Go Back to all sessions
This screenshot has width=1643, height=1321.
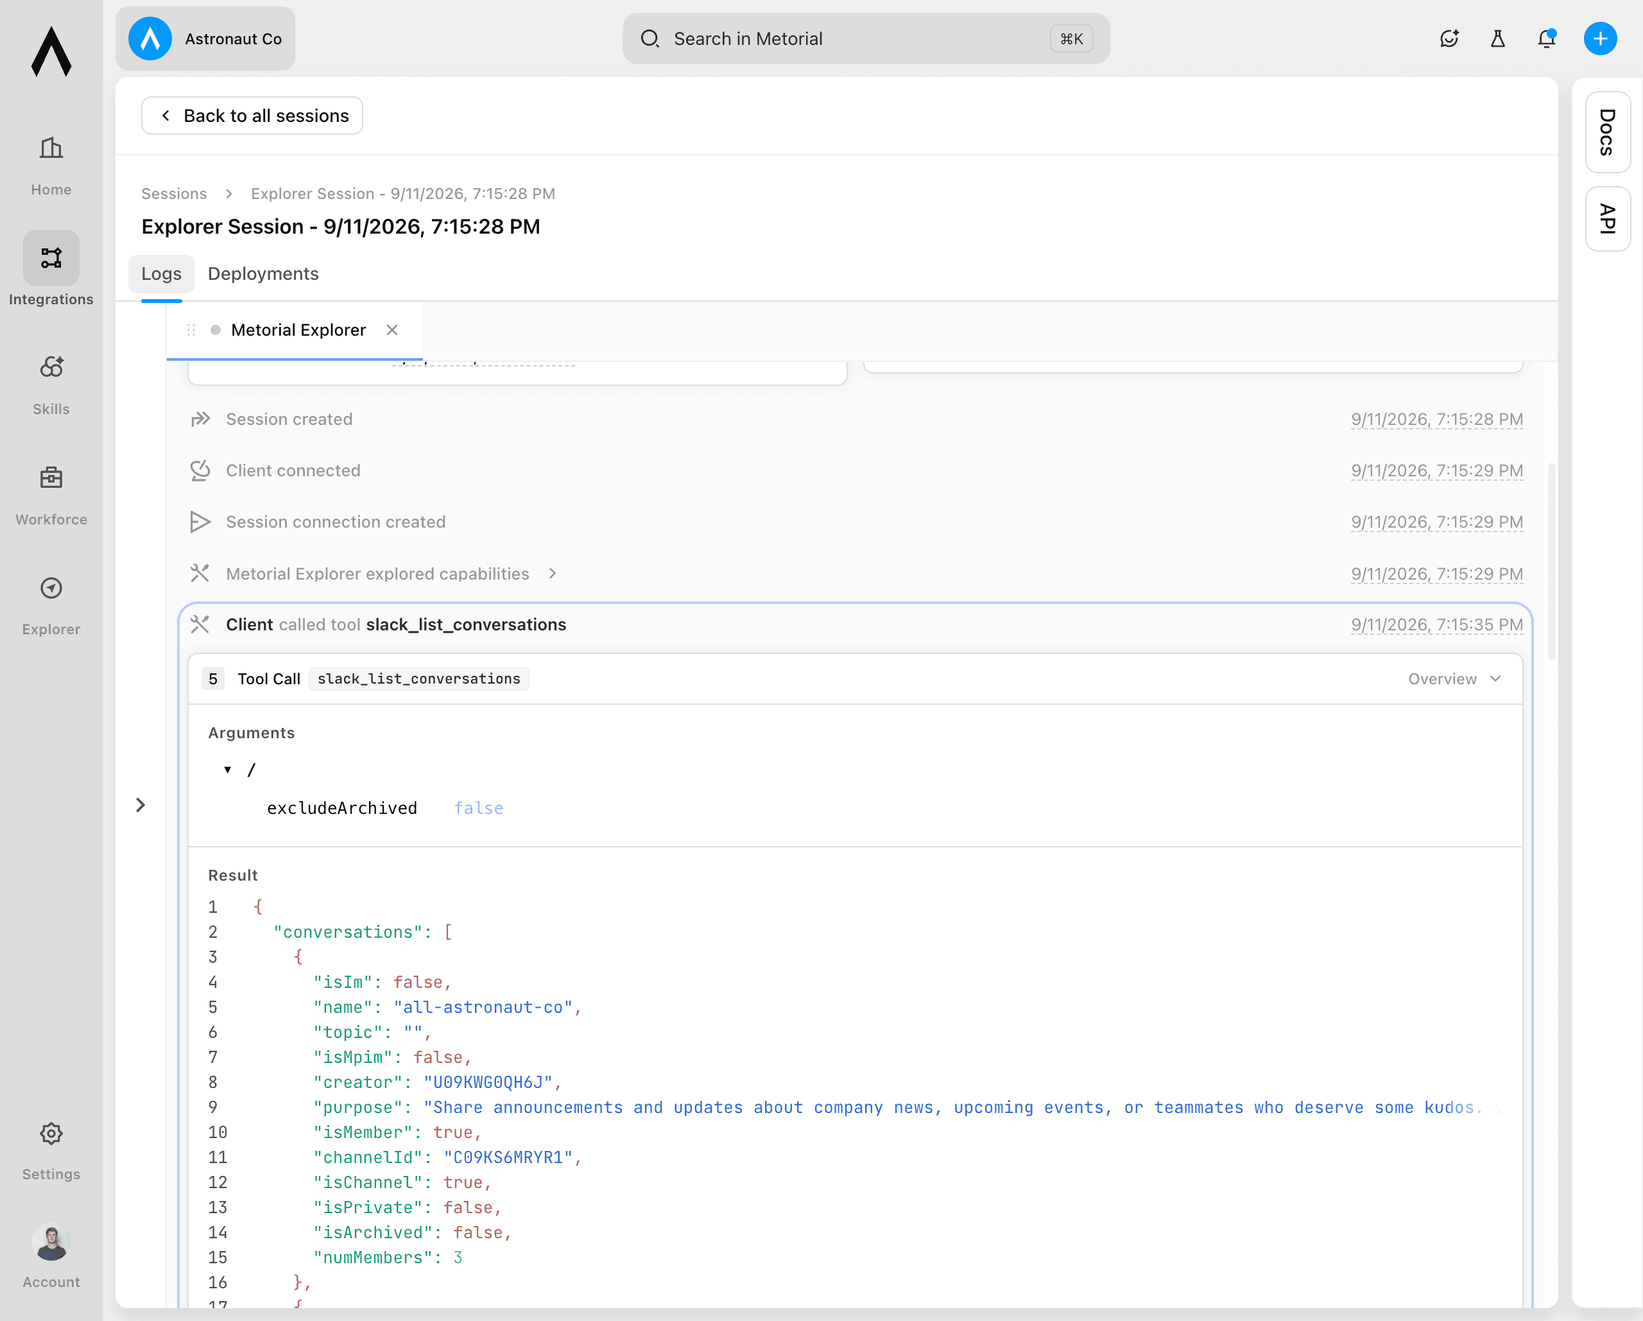(252, 116)
